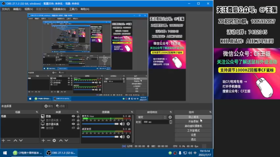Viewport: 280px width, 157px height.
Task: Toggle the lock on the 显示器采集 source
Action: 78,124
